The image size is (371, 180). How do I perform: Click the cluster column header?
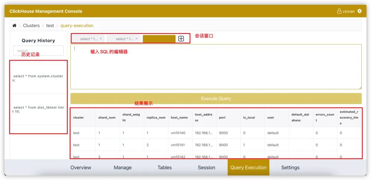83,117
